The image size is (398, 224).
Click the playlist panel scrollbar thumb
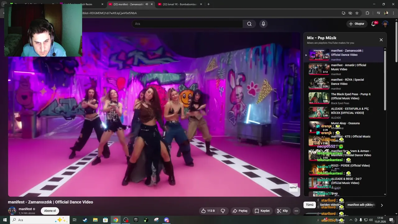click(x=385, y=80)
